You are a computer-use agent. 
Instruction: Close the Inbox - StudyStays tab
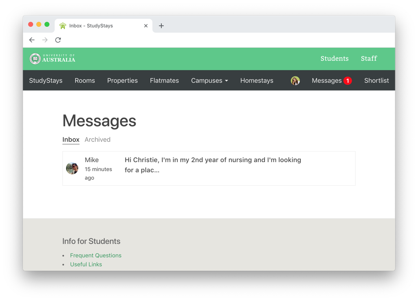[146, 26]
